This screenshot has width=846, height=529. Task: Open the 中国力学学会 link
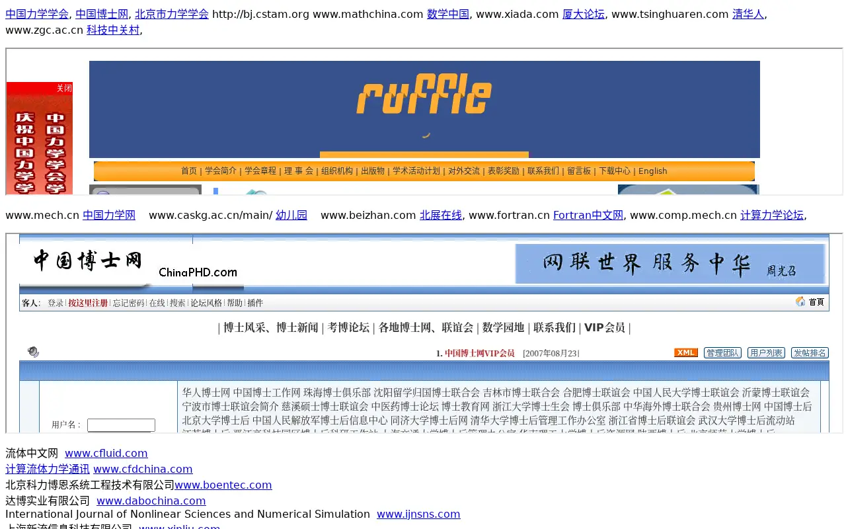point(37,14)
